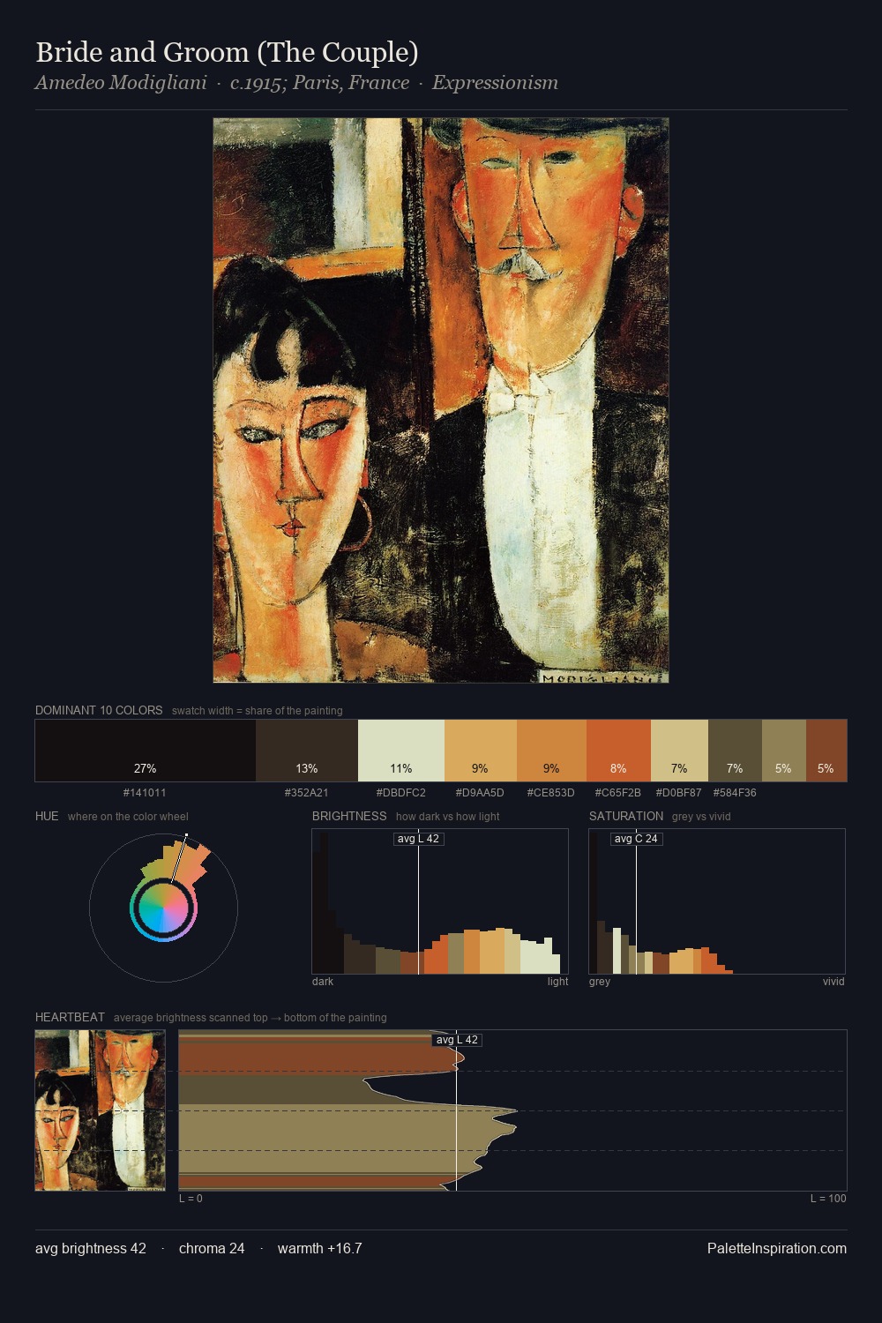Select the 13% dark brown swatch
The image size is (882, 1323).
307,751
